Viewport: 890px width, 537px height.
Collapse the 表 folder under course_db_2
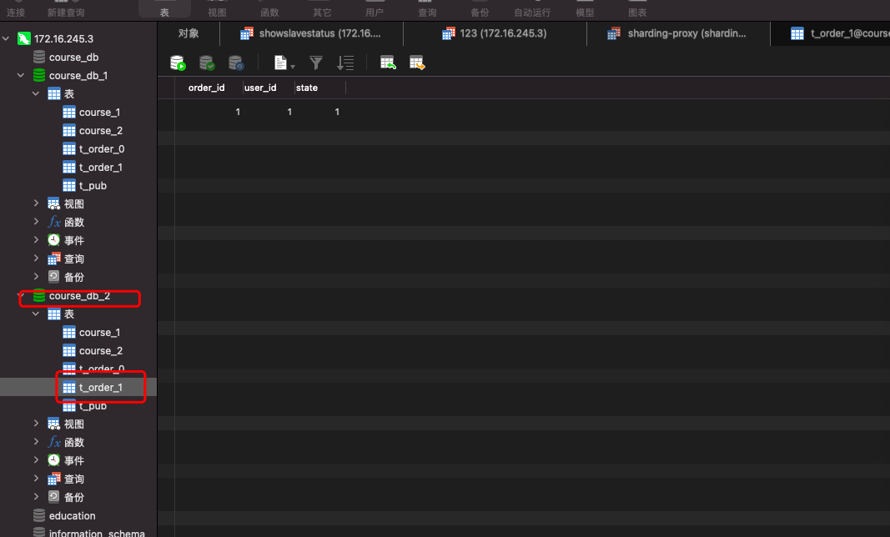pos(36,314)
